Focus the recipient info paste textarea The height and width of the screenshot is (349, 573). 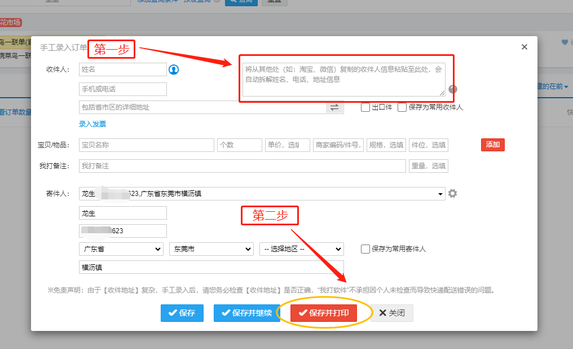(344, 79)
